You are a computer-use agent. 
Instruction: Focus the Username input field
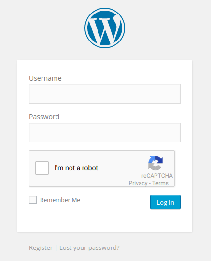pyautogui.click(x=105, y=94)
